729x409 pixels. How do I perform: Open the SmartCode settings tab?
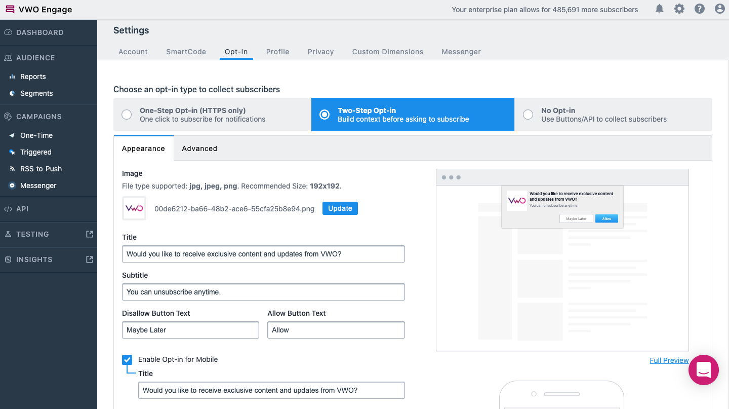(x=186, y=52)
